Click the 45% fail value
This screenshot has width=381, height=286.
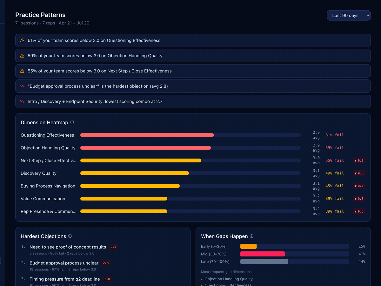[335, 186]
